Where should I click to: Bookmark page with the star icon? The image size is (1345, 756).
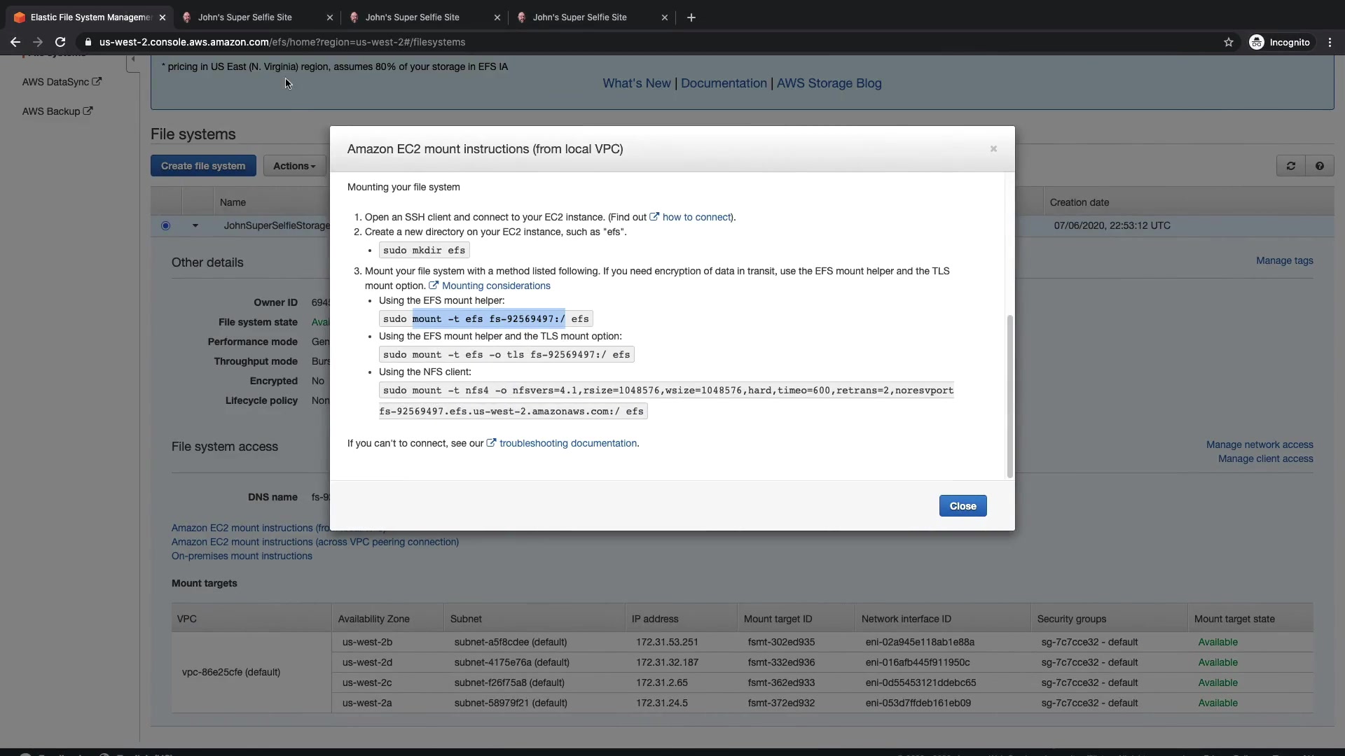point(1228,43)
